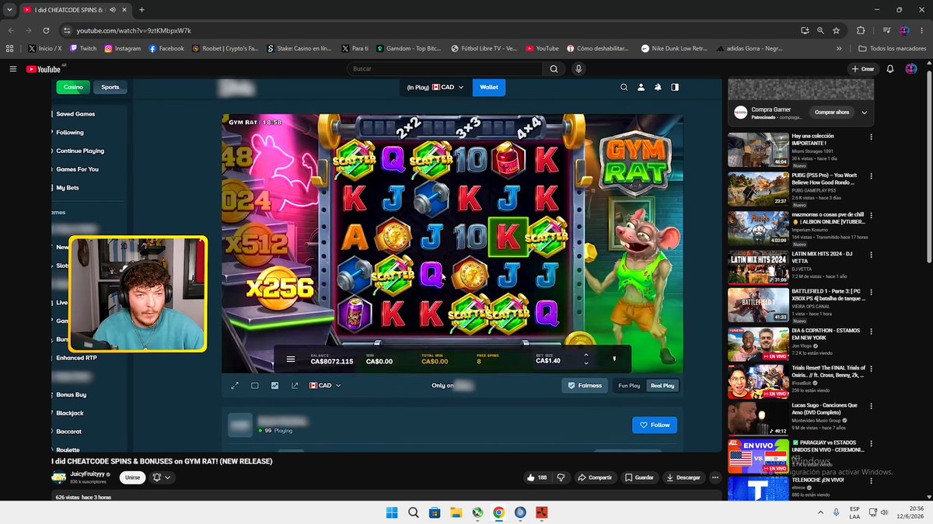
Task: Open the slot game hamburger menu
Action: [291, 359]
